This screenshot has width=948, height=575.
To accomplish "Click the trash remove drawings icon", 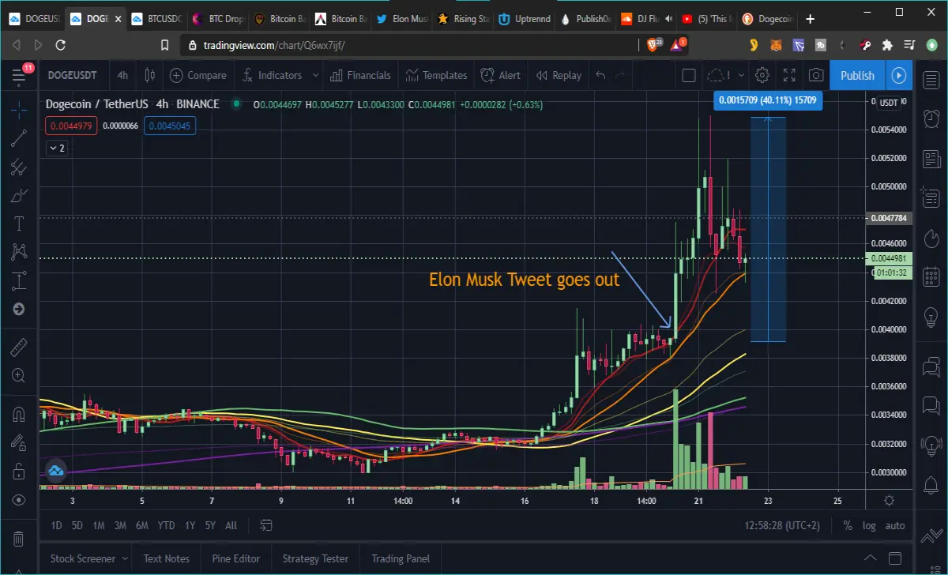I will click(19, 539).
